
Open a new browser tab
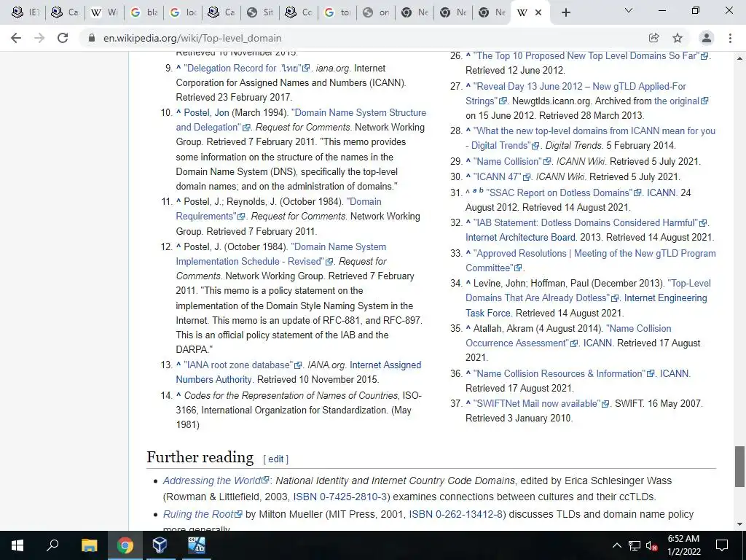click(565, 13)
